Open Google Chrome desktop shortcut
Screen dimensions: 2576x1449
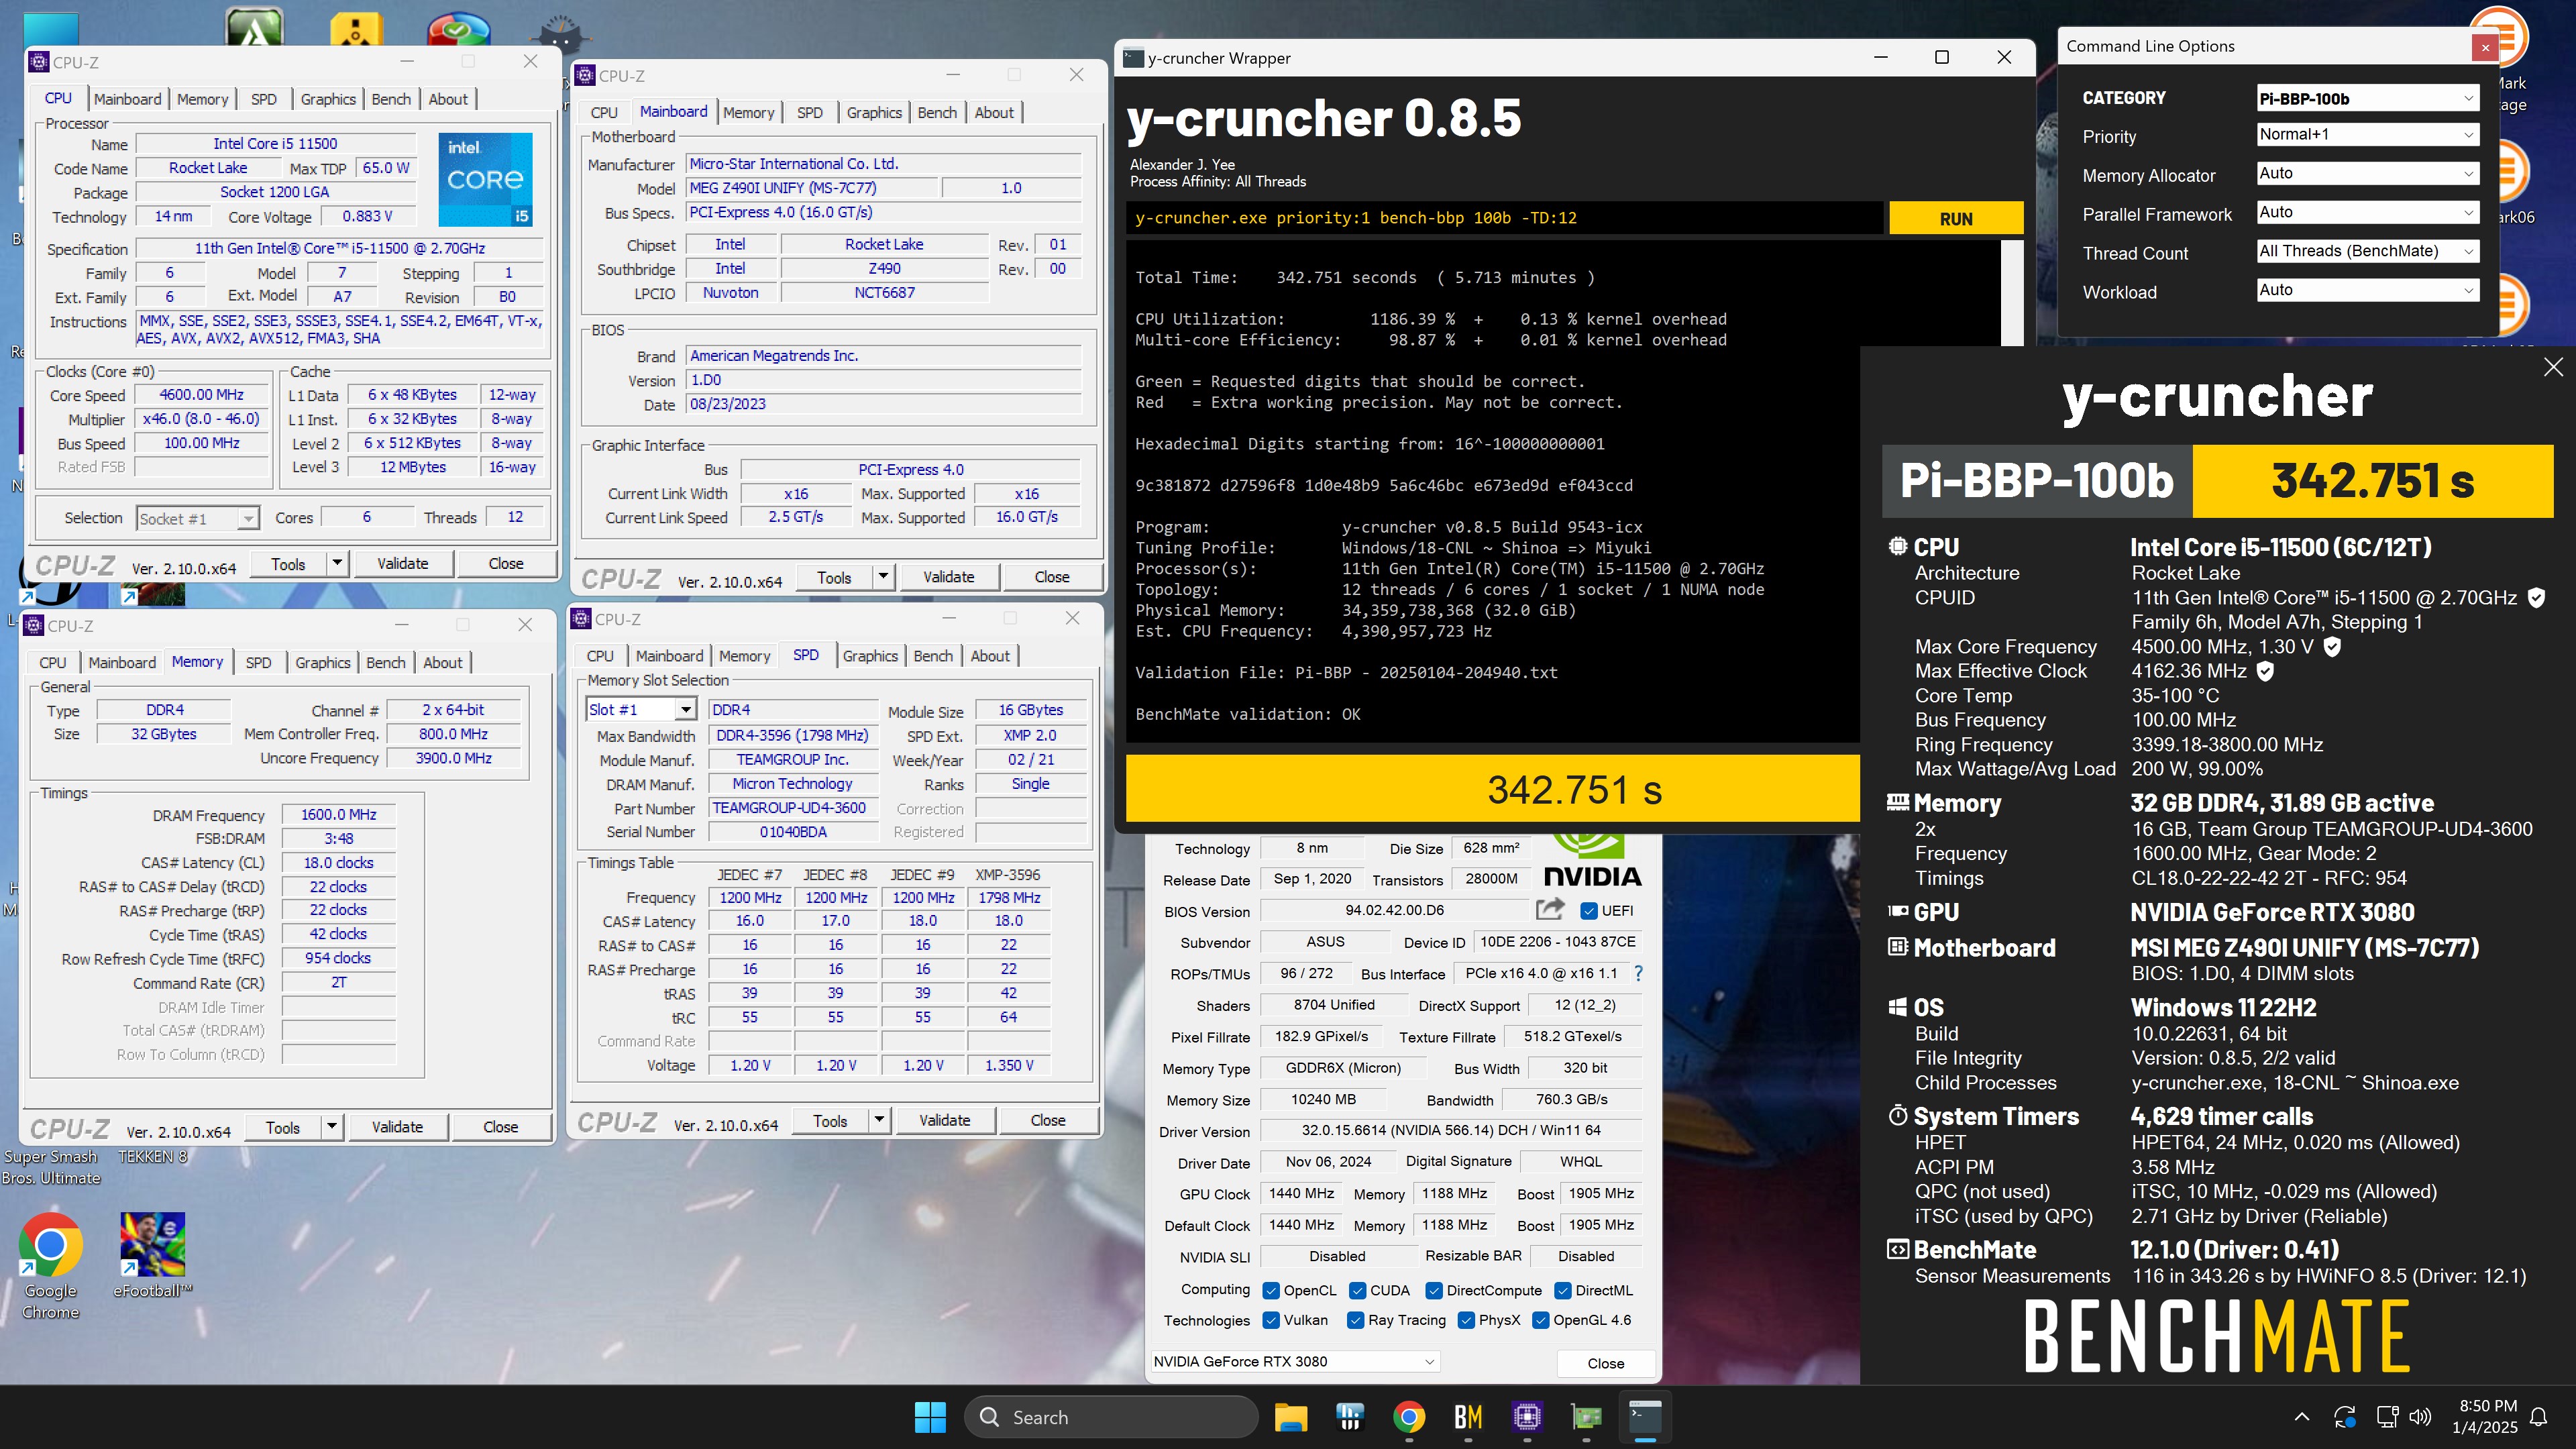point(50,1265)
